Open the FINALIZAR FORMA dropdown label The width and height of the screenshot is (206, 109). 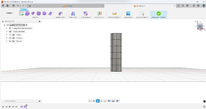(159, 17)
